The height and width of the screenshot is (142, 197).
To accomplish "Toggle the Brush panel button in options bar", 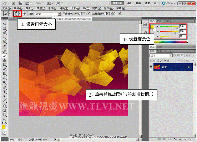I will [x=25, y=14].
